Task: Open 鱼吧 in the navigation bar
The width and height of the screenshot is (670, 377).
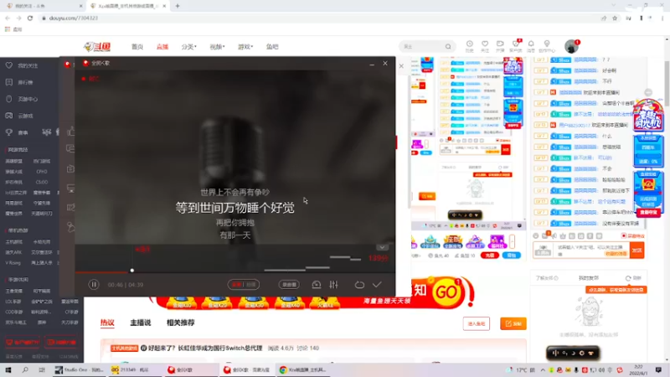Action: [272, 47]
